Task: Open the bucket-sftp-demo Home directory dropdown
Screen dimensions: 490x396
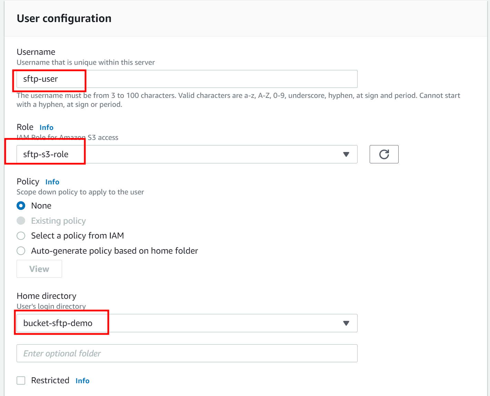Action: coord(187,323)
